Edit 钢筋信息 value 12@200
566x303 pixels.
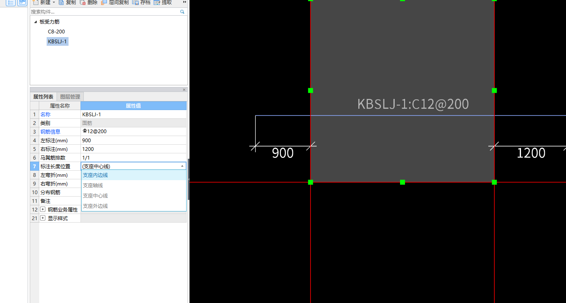pos(134,132)
